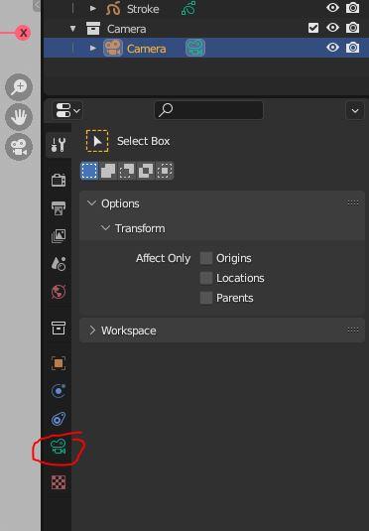Toggle the viewport camera view gizmo
Screen dimensions: 369x531
point(19,147)
